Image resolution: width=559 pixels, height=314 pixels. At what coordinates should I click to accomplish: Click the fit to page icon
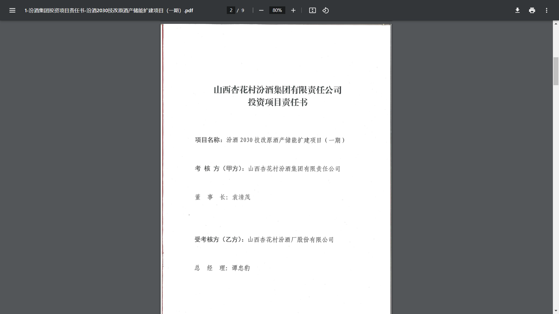pos(312,10)
